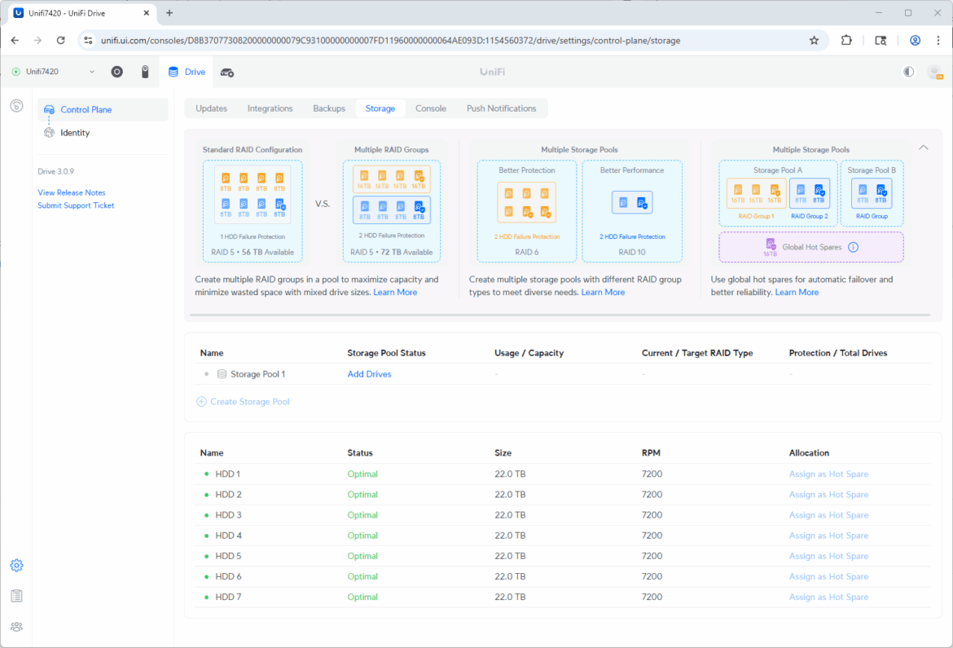Click Add Drives for Storage Pool 1
The width and height of the screenshot is (953, 648).
coord(369,374)
